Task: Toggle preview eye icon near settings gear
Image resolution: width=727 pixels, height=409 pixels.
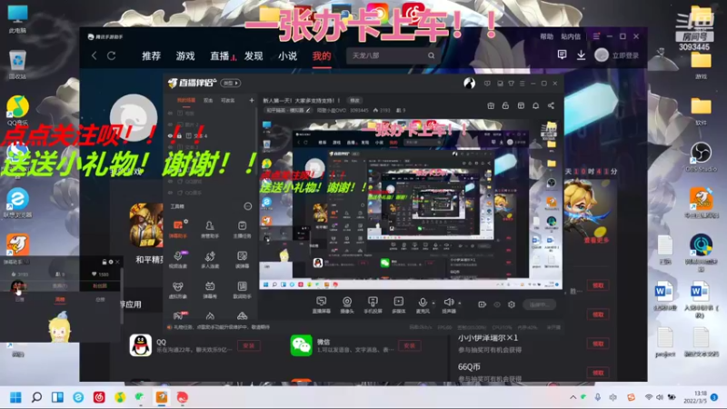Action: [497, 304]
